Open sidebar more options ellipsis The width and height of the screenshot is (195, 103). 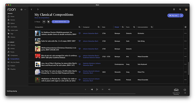(x=25, y=10)
